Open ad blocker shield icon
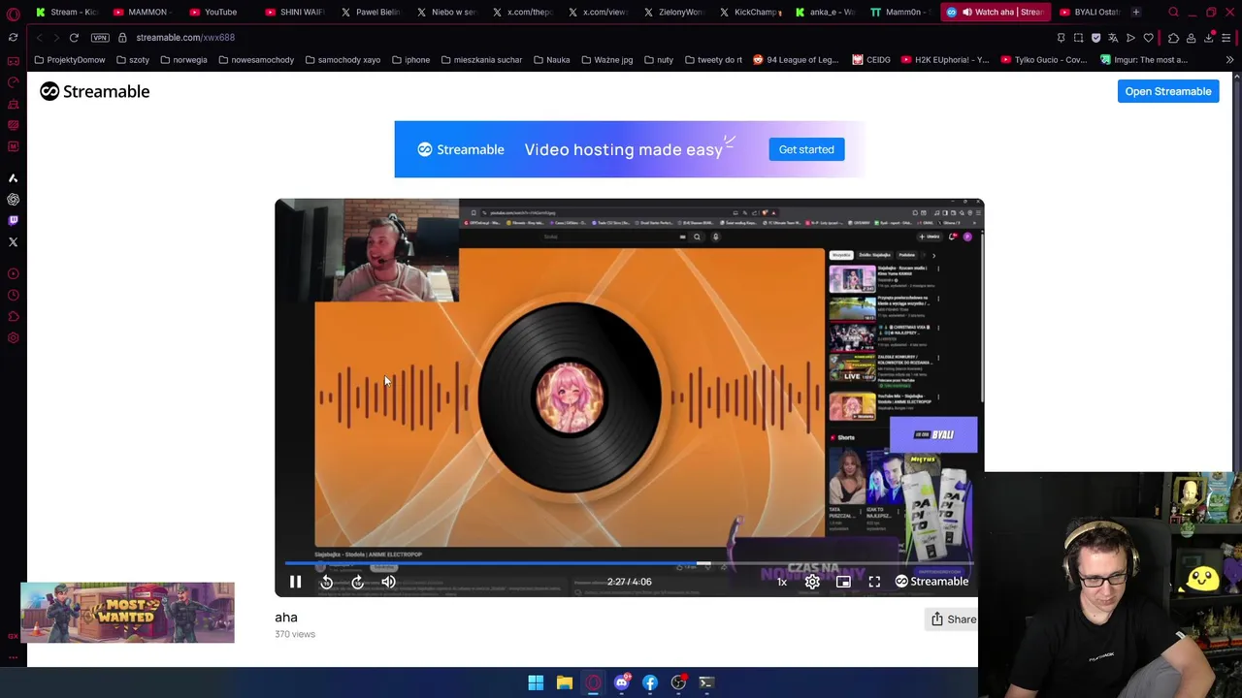Image resolution: width=1242 pixels, height=698 pixels. [1095, 38]
